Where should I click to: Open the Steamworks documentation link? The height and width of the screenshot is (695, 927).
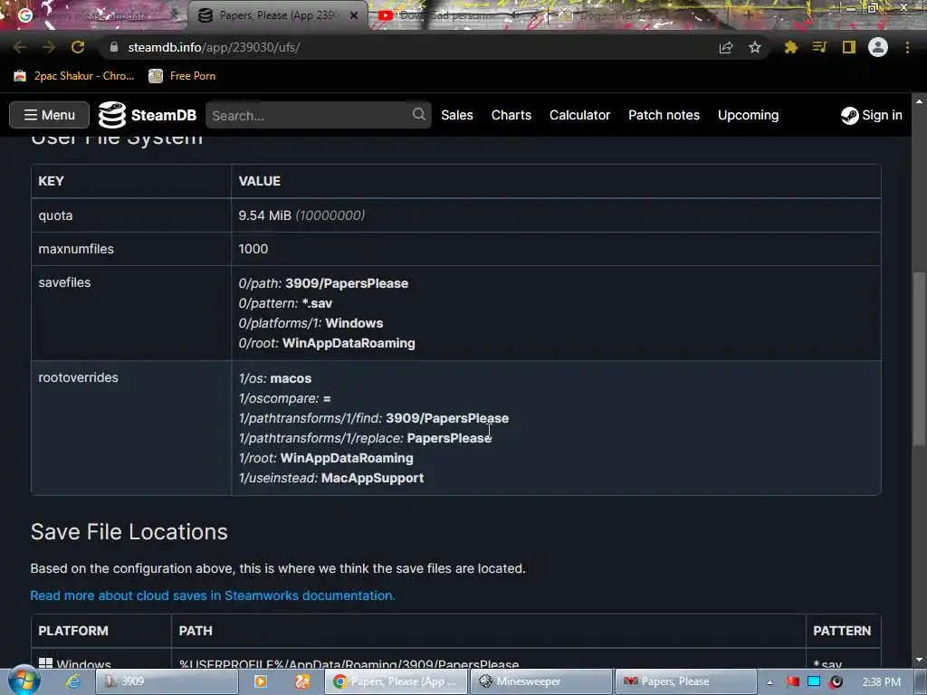(213, 595)
